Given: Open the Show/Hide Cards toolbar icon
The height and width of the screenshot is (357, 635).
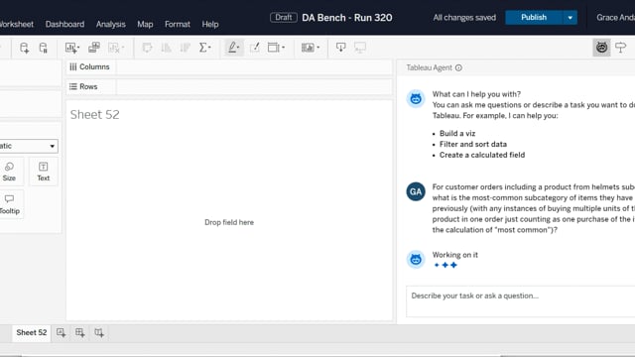Looking at the screenshot, I should tap(311, 48).
